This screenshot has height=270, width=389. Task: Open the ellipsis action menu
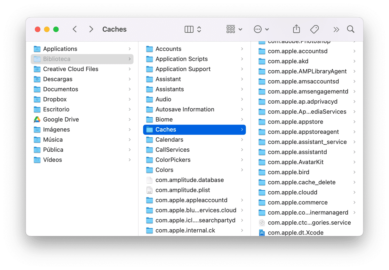tap(261, 29)
